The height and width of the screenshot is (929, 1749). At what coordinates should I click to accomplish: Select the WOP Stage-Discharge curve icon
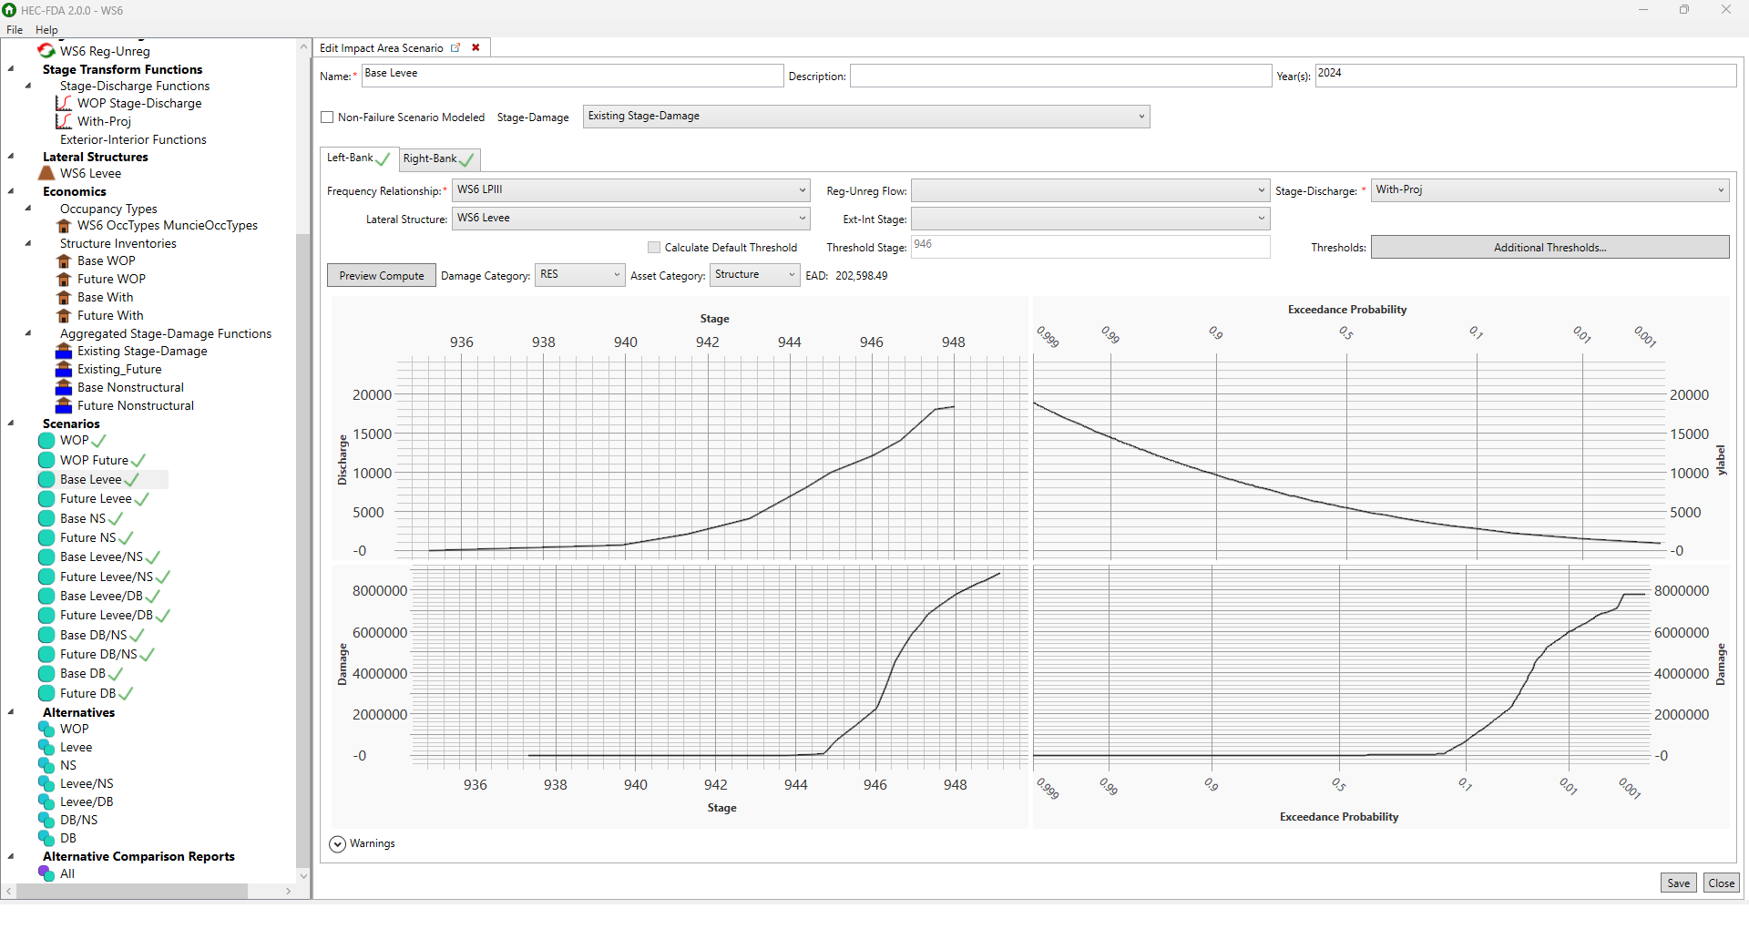64,103
